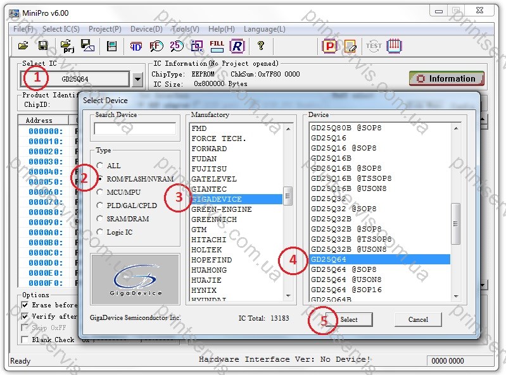Select FUJITSU in Manufactory list
This screenshot has height=375, width=506.
pos(237,169)
